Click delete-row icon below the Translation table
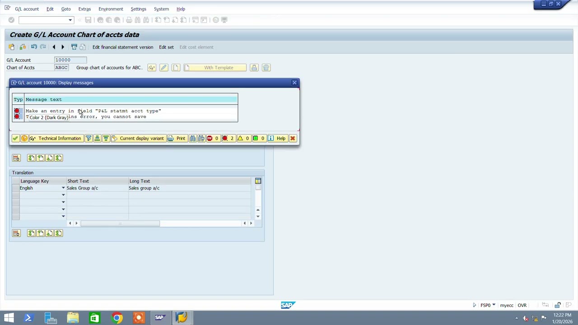 (x=16, y=233)
